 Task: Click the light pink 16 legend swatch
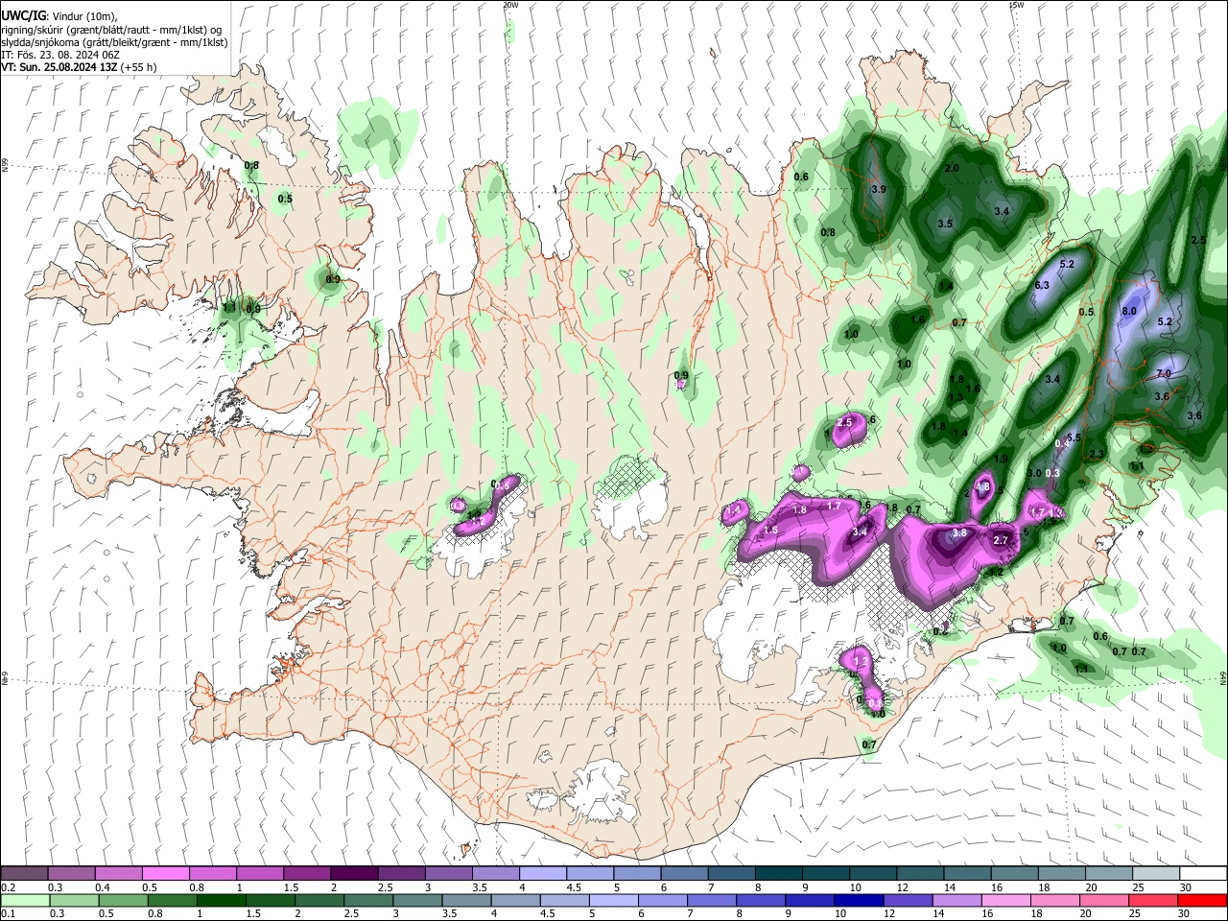pos(1006,900)
